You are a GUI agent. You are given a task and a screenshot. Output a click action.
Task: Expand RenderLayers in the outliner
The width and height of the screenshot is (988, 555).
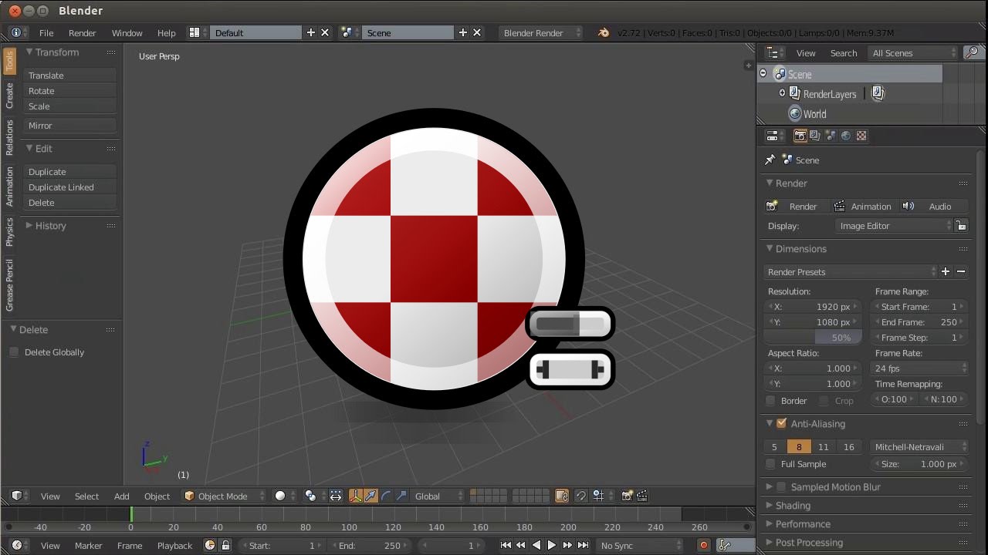click(782, 93)
